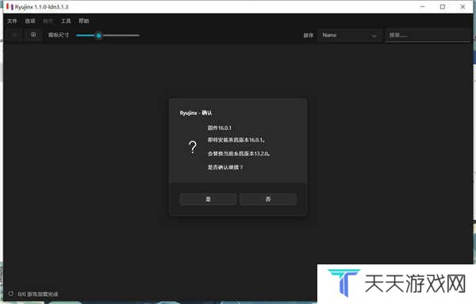The width and height of the screenshot is (476, 304).
Task: Click the icon size slider handle
Action: tap(98, 36)
